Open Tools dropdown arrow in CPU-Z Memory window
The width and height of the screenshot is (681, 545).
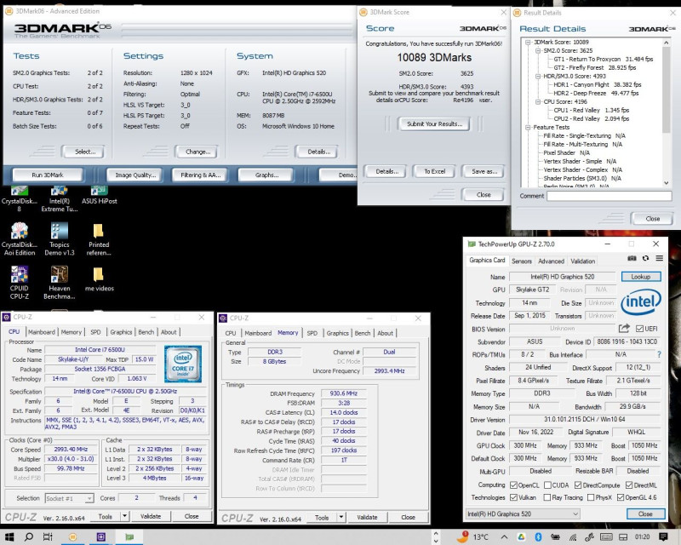click(x=341, y=517)
